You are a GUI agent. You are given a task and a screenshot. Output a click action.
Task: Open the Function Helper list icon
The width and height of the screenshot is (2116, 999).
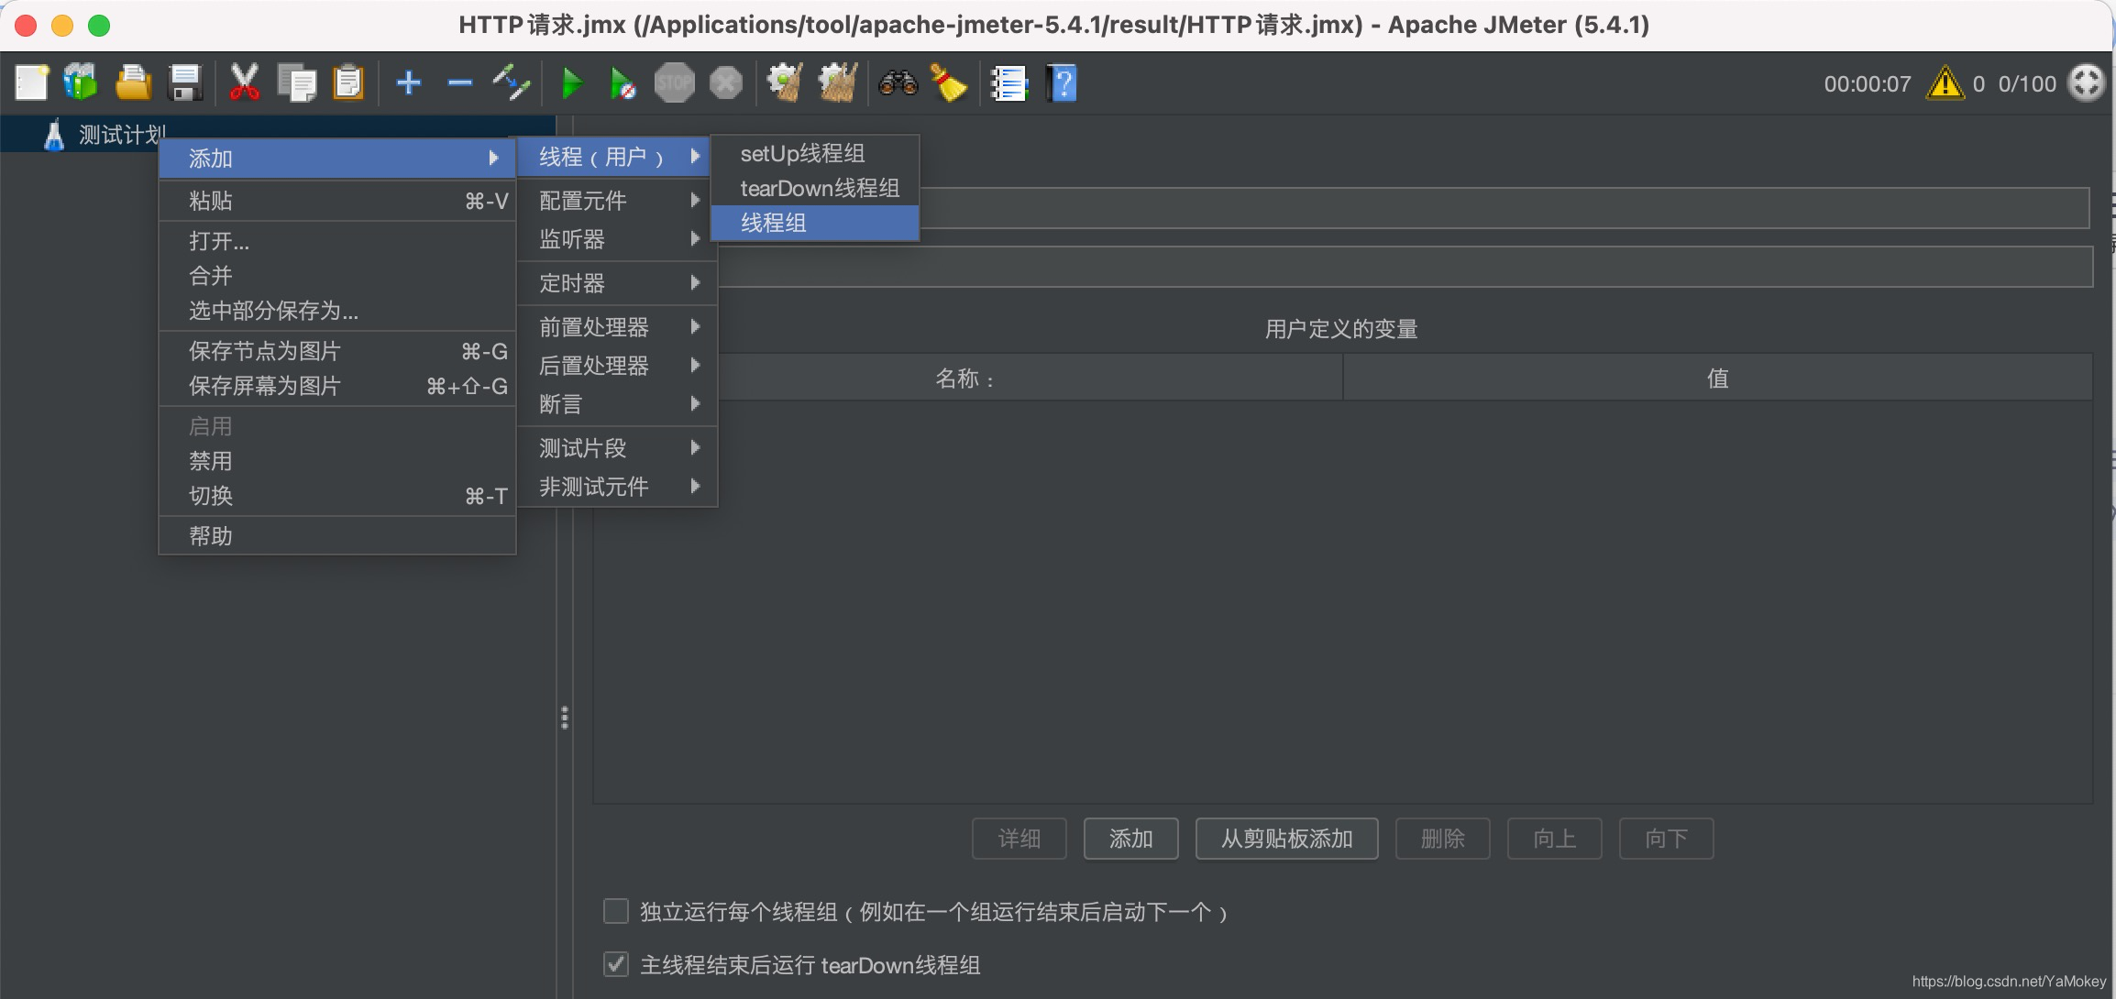click(1009, 83)
